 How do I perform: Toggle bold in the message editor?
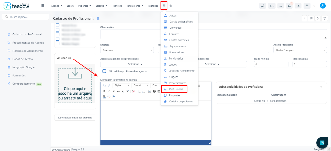click(104, 91)
